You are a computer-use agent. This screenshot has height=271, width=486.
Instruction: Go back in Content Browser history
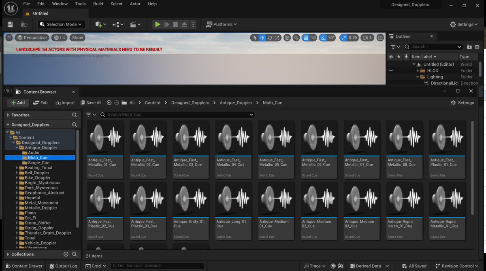[x=109, y=102]
